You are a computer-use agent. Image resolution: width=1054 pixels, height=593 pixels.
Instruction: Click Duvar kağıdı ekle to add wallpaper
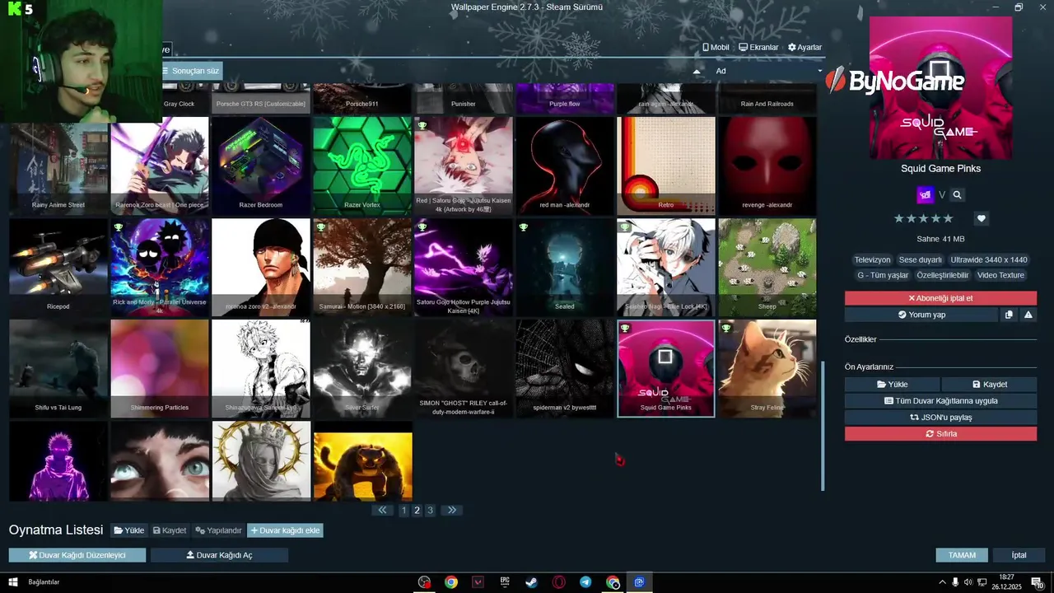285,530
